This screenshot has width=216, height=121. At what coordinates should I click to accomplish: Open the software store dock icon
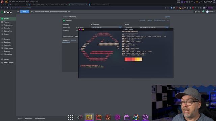click(127, 117)
